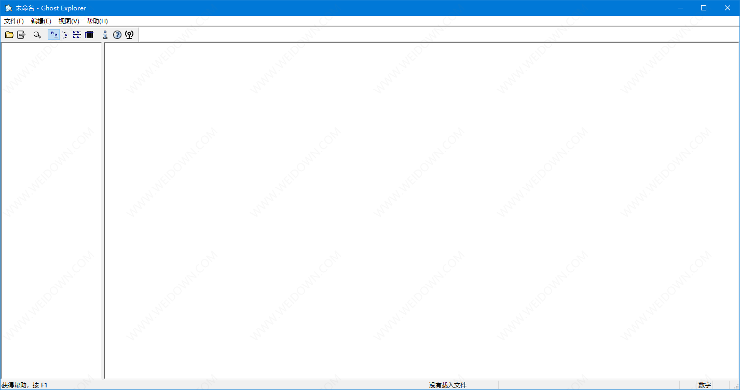Click the 没有载入文件 status text
This screenshot has height=390, width=740.
[x=448, y=385]
